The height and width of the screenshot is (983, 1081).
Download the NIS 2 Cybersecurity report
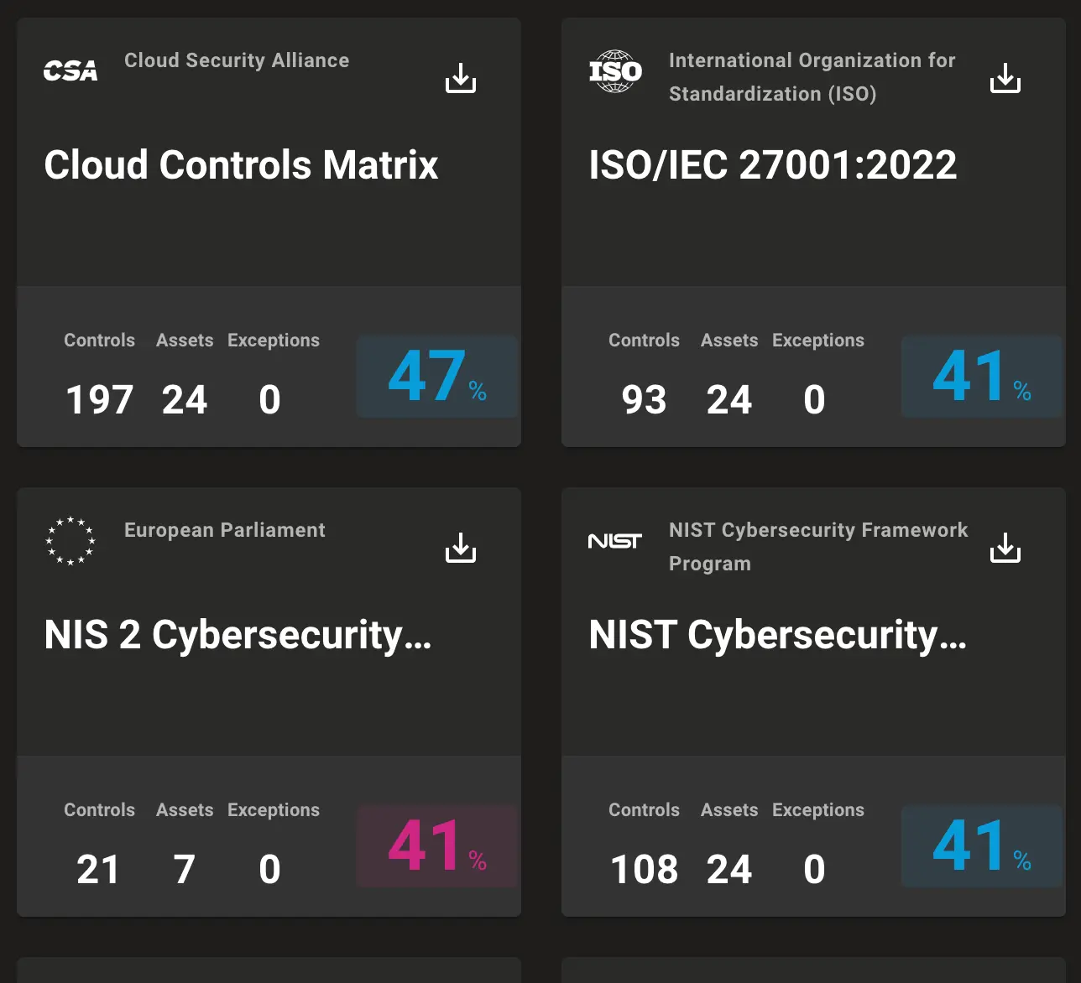[x=461, y=548]
